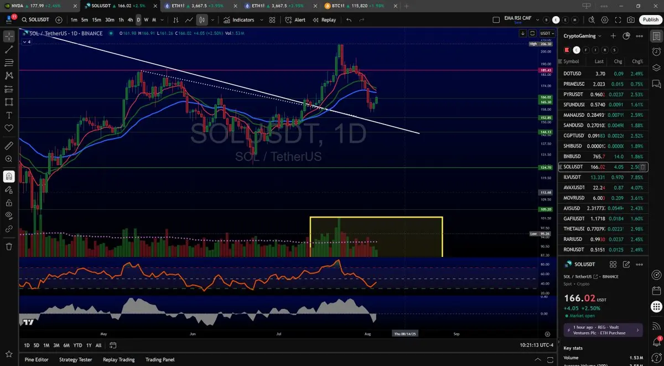Toggle magnet mode for drawings
664x366 pixels.
[x=9, y=177]
